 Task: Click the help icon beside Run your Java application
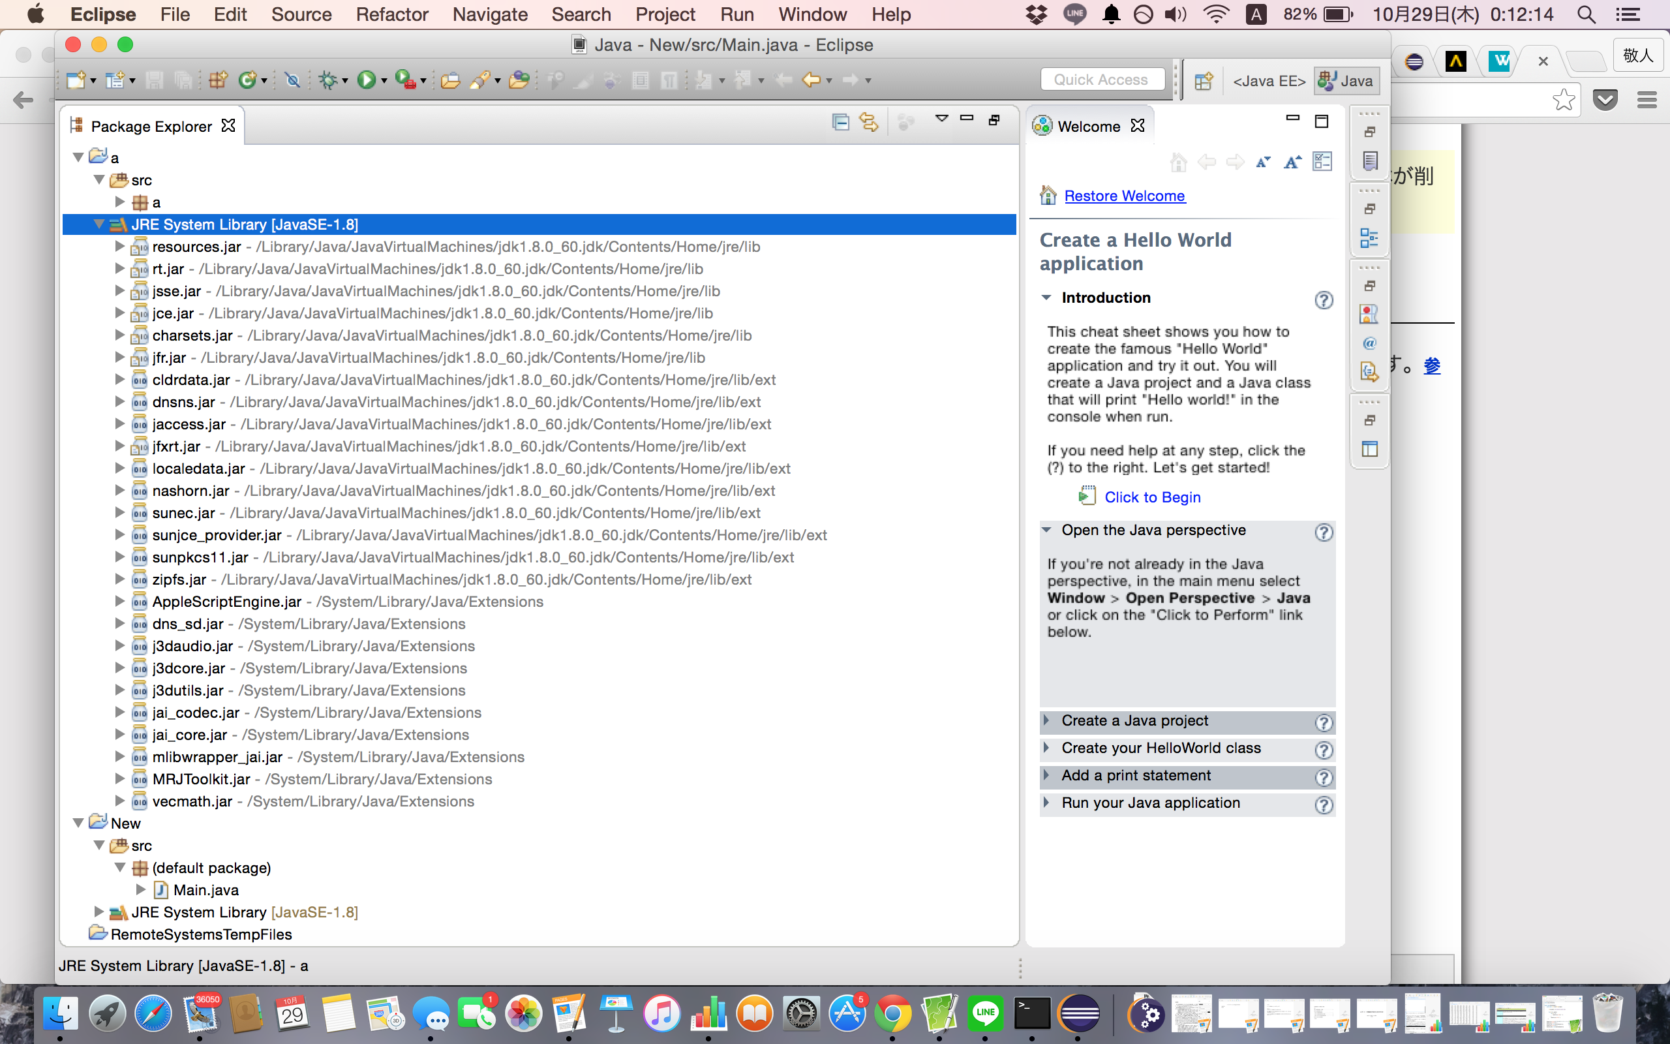click(1324, 805)
